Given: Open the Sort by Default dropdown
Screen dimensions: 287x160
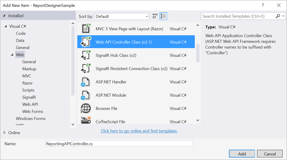Looking at the screenshot, I should pyautogui.click(x=122, y=16).
